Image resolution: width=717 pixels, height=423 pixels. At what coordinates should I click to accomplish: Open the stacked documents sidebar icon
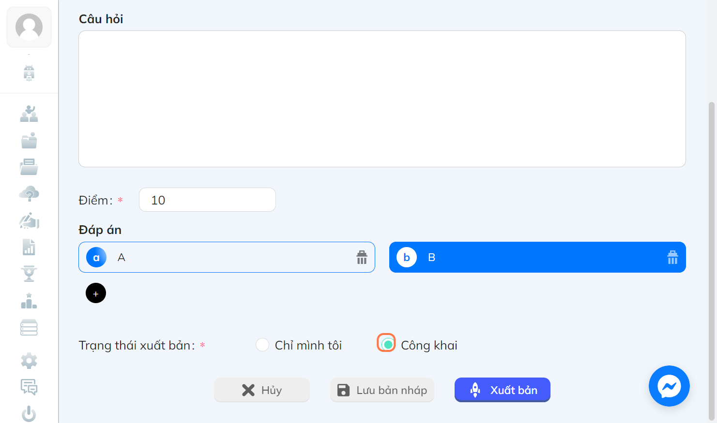coord(29,167)
